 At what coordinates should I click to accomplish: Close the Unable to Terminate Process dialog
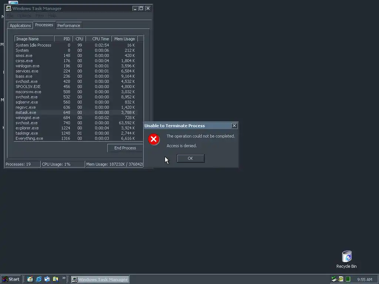coord(234,126)
